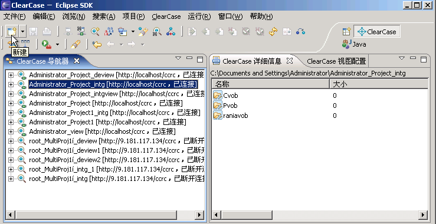Select Administrator_Project [http://localhost/ccrc] view row
Viewport: 436px width, 224px height.
tap(106, 103)
